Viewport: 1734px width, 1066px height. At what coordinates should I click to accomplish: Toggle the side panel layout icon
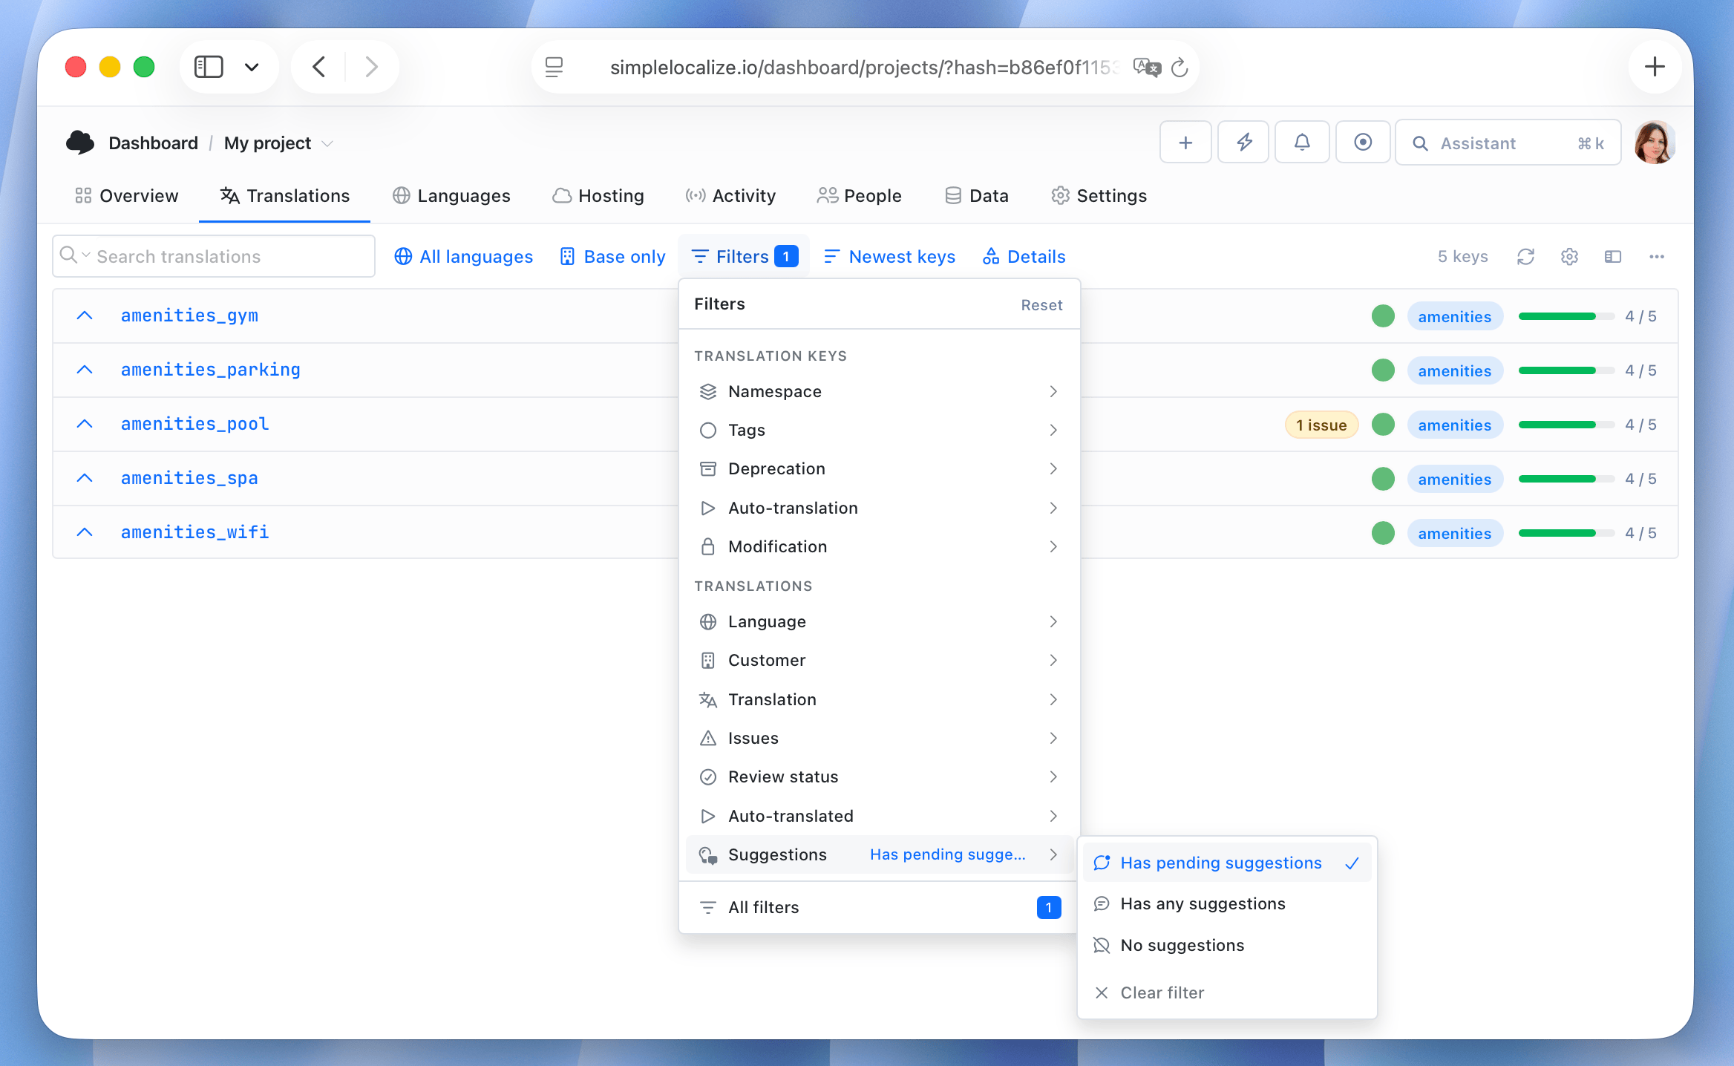click(1613, 257)
